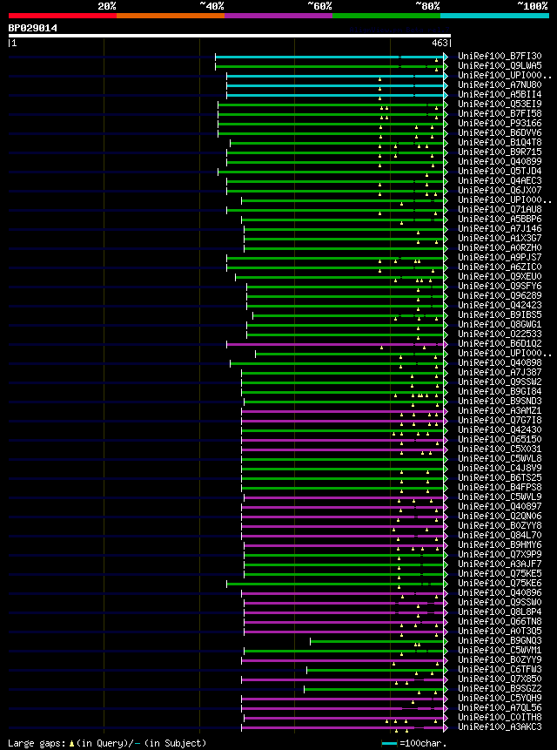The width and height of the screenshot is (557, 750).
Task: Click the cyan ~100% identity legend segment
Action: (494, 16)
